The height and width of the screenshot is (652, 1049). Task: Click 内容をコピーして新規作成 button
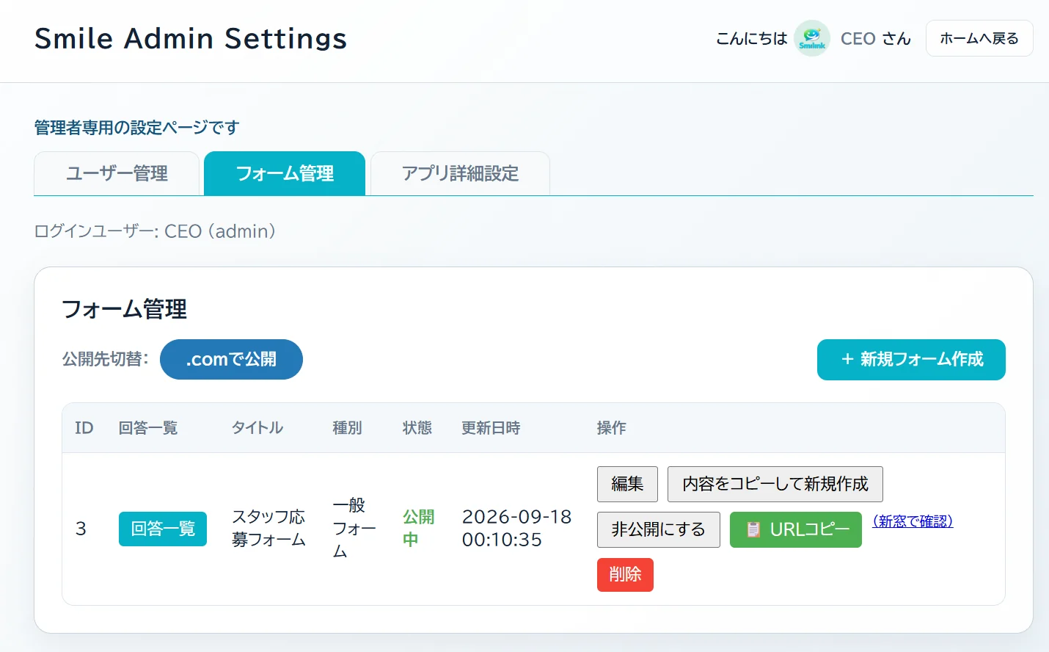click(775, 484)
